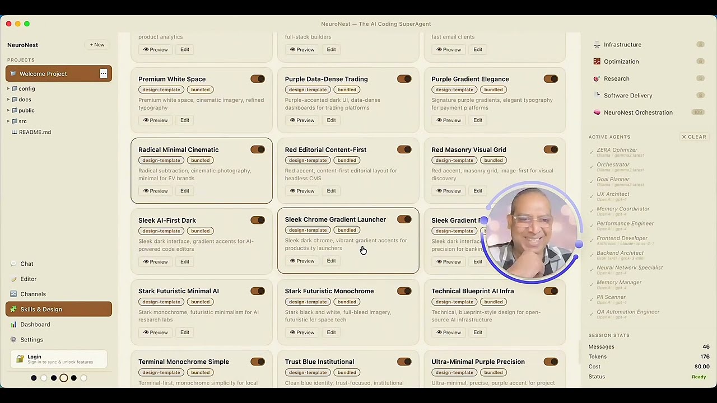Click the Research target icon
The image size is (717, 403).
[597, 78]
